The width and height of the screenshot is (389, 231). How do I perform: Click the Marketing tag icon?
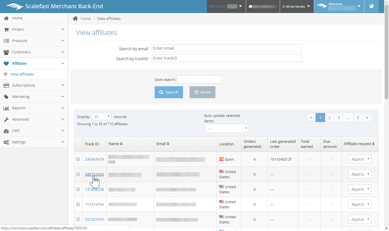[6, 97]
